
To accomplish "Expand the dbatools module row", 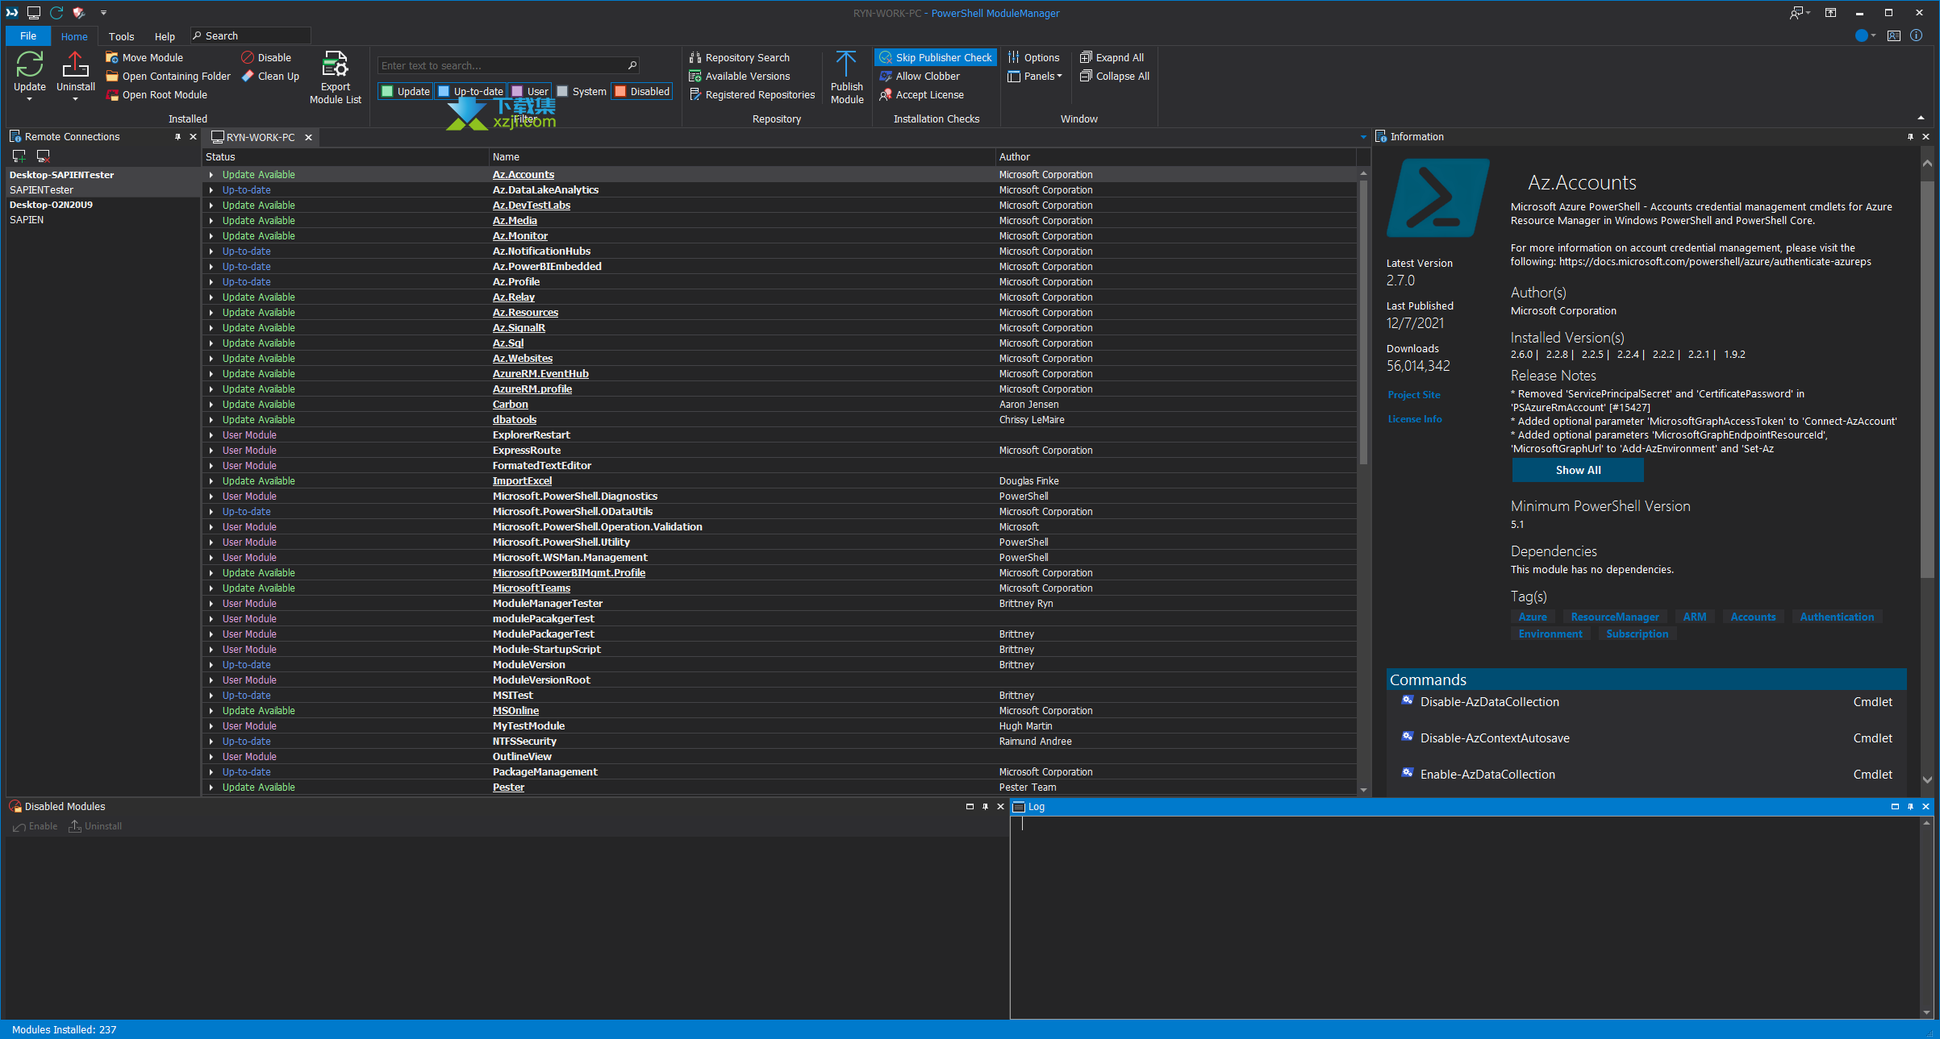I will coord(211,420).
